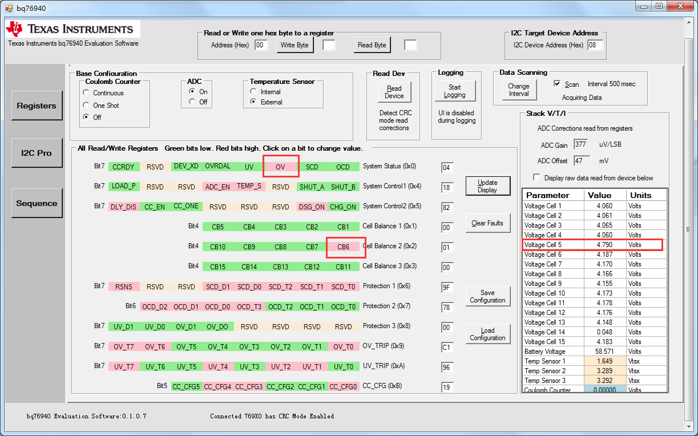Toggle the DEV_XD bit
The width and height of the screenshot is (698, 436).
click(x=187, y=166)
